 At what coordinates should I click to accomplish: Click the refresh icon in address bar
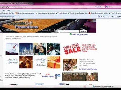pyautogui.click(x=101, y=7)
